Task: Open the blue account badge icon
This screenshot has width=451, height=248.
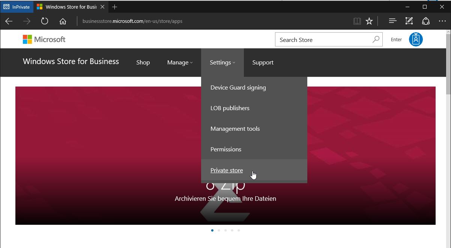Action: (x=415, y=39)
